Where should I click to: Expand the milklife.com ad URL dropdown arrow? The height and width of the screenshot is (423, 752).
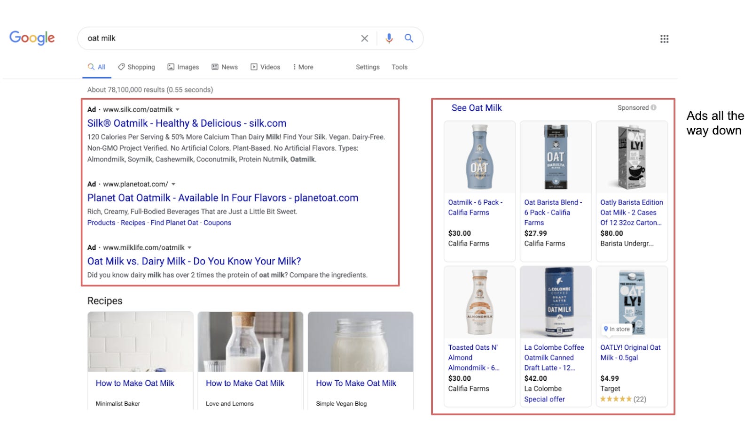pos(189,248)
